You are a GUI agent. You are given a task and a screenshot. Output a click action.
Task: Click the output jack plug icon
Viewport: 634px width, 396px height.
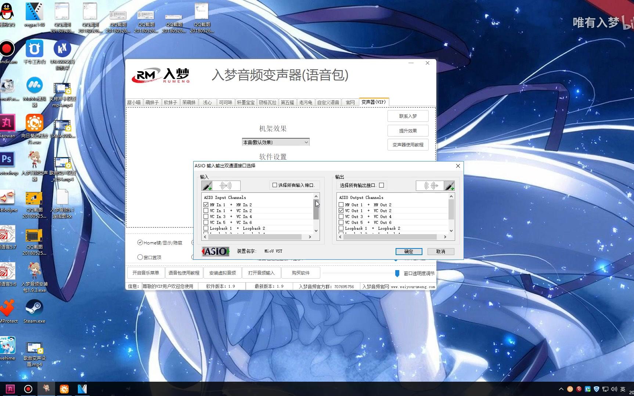pos(449,186)
